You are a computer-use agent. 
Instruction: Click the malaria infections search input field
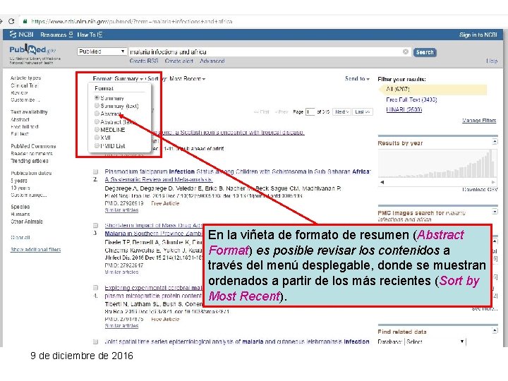click(269, 52)
